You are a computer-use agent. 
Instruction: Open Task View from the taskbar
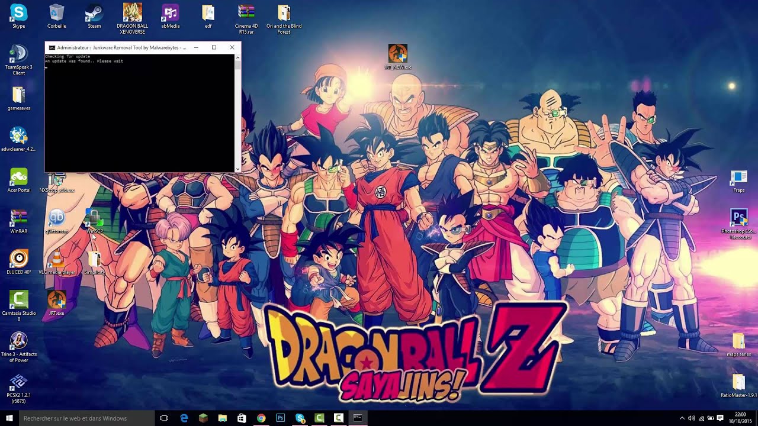164,418
